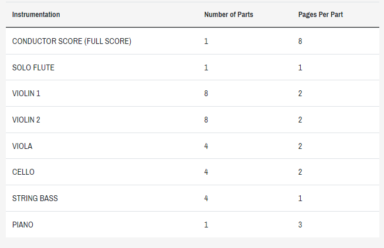Click number of parts for Viola
The image size is (384, 248).
206,146
